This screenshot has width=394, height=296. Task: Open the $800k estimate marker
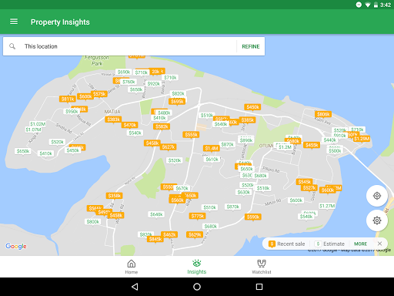point(93,222)
